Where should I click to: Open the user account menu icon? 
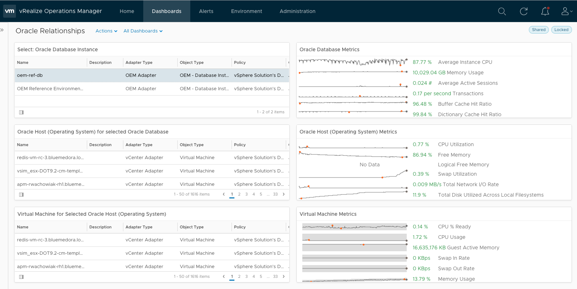pyautogui.click(x=567, y=12)
